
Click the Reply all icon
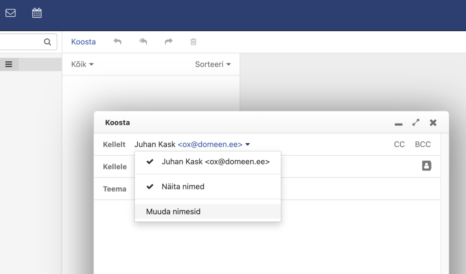coord(143,42)
